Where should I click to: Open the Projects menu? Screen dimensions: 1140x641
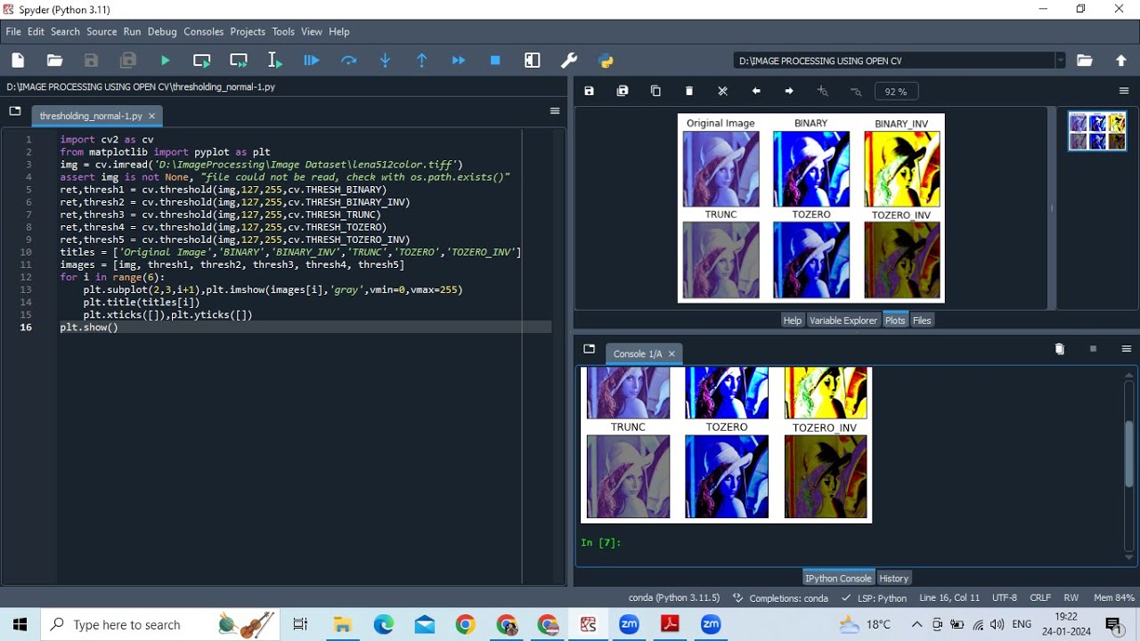pyautogui.click(x=248, y=31)
